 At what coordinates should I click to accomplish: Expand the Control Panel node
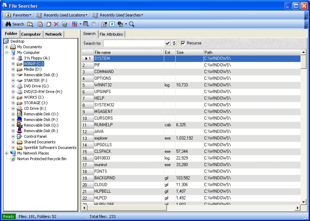pos(13,136)
